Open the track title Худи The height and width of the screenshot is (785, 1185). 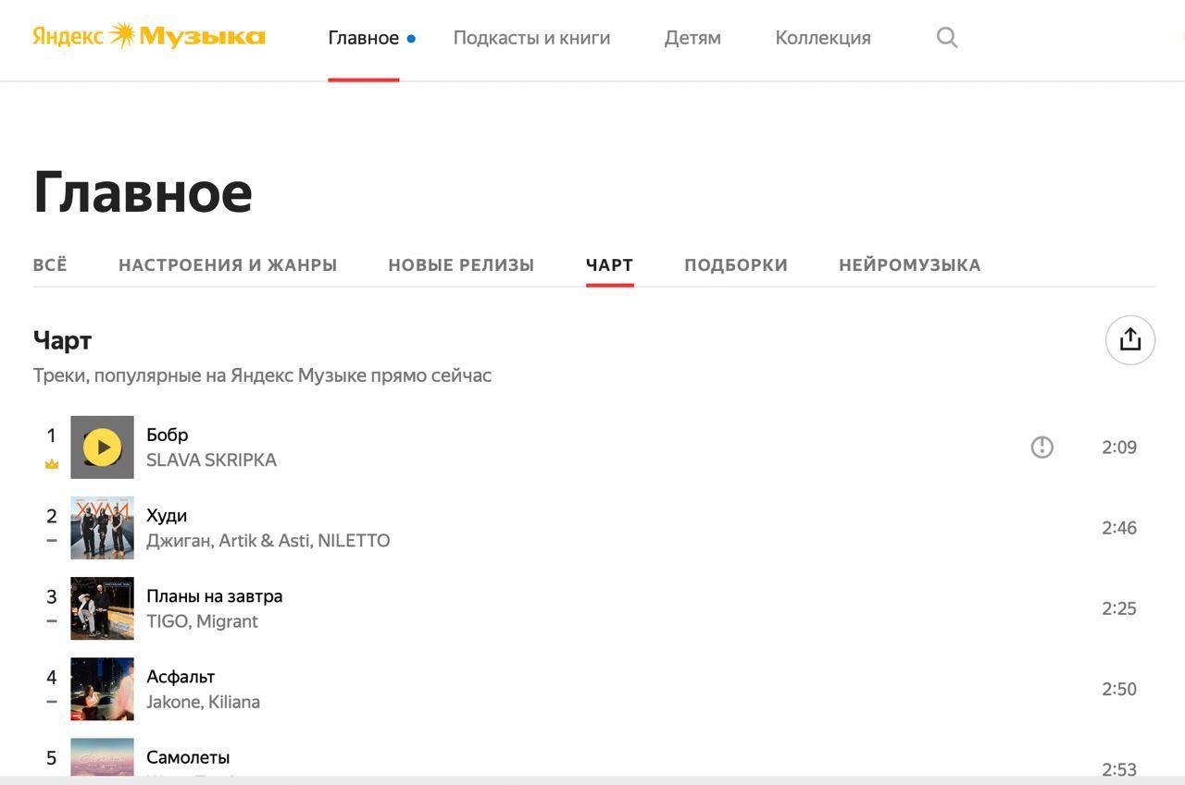click(x=167, y=515)
